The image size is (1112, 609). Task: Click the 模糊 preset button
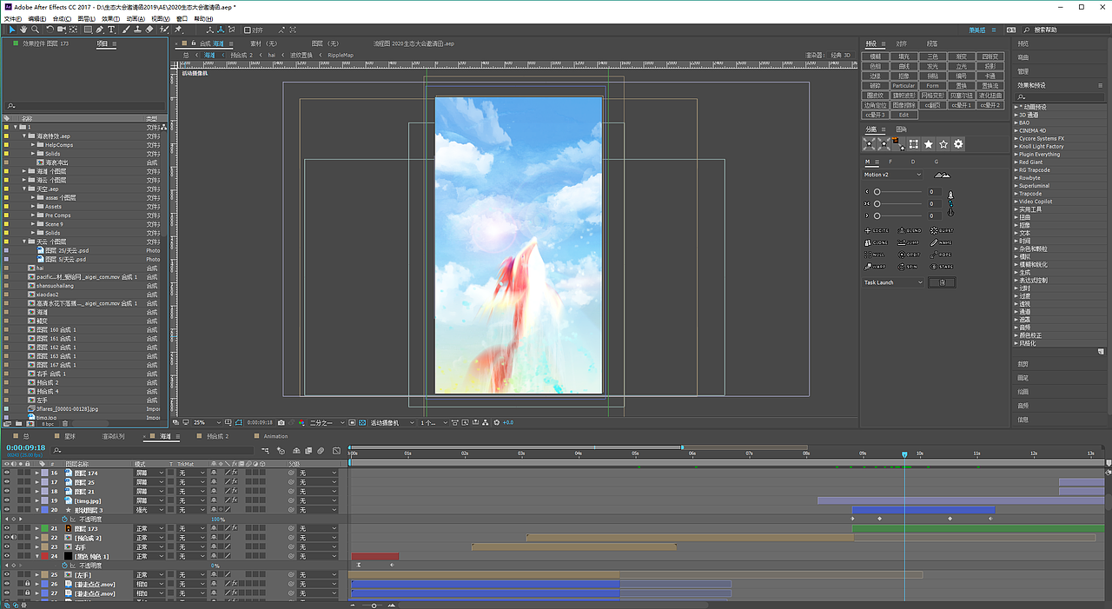click(x=876, y=56)
